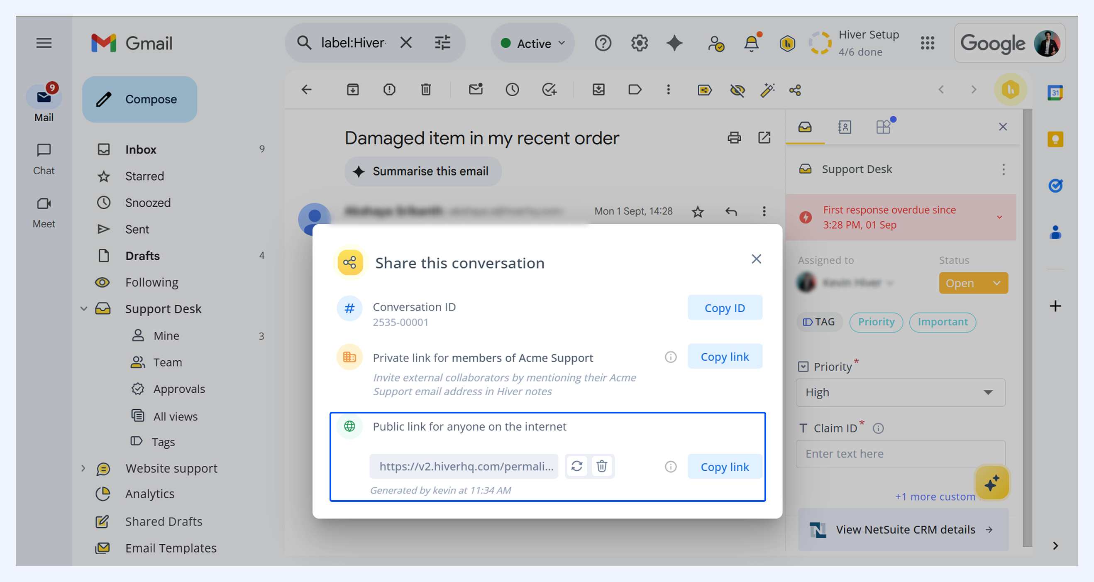The width and height of the screenshot is (1094, 582).
Task: Copy the private Acme Support link
Action: tap(725, 357)
